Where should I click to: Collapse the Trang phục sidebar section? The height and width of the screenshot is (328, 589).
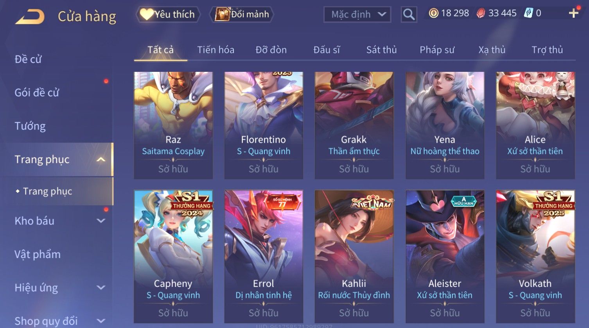click(101, 159)
